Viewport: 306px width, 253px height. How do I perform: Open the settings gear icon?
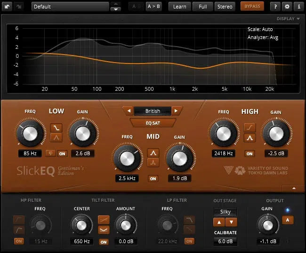(x=287, y=7)
